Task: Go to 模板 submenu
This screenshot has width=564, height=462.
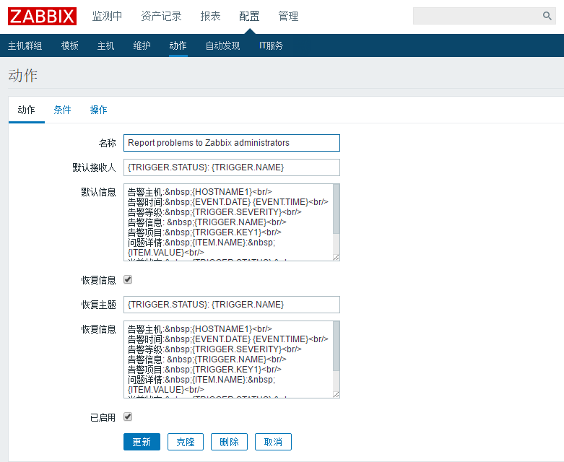Action: (70, 45)
